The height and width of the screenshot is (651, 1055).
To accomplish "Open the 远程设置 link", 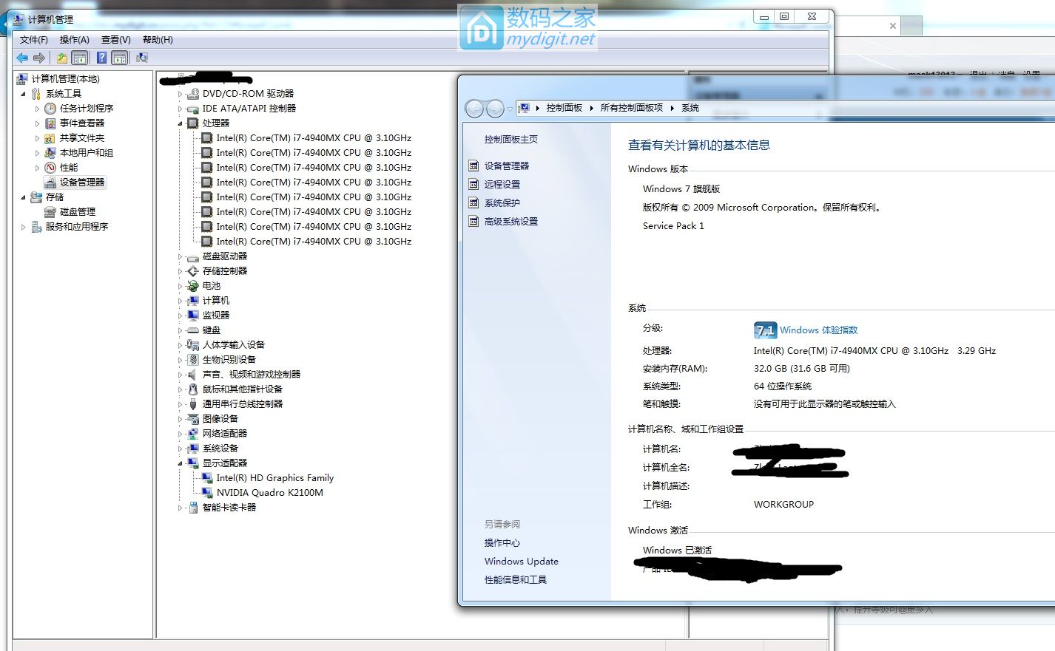I will tap(502, 184).
